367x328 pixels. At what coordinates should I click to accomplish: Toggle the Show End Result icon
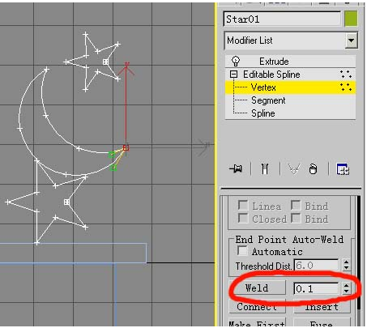[x=265, y=169]
